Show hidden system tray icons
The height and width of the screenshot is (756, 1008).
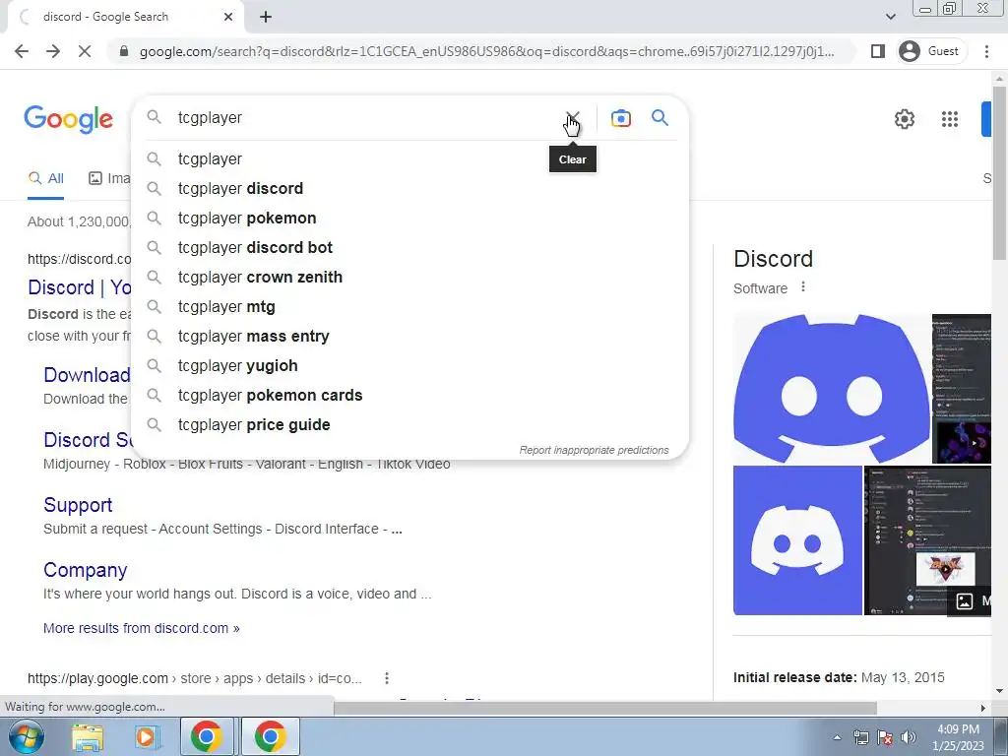(x=837, y=737)
